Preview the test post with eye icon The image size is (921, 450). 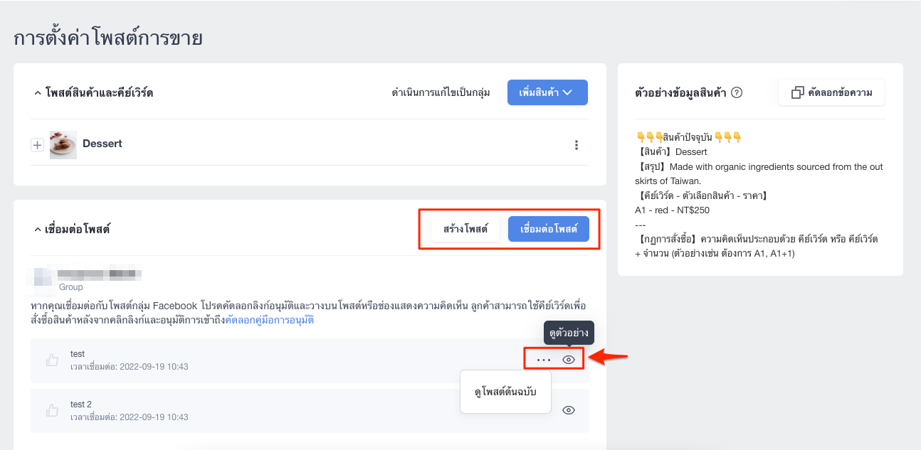(x=569, y=360)
